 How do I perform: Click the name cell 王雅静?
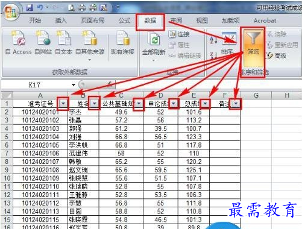[83, 195]
